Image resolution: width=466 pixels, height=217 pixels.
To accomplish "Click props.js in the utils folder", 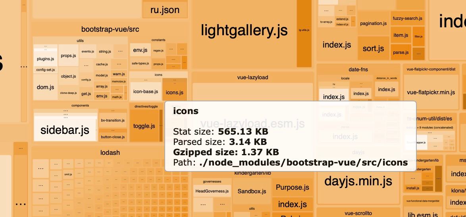I will pos(68,55).
